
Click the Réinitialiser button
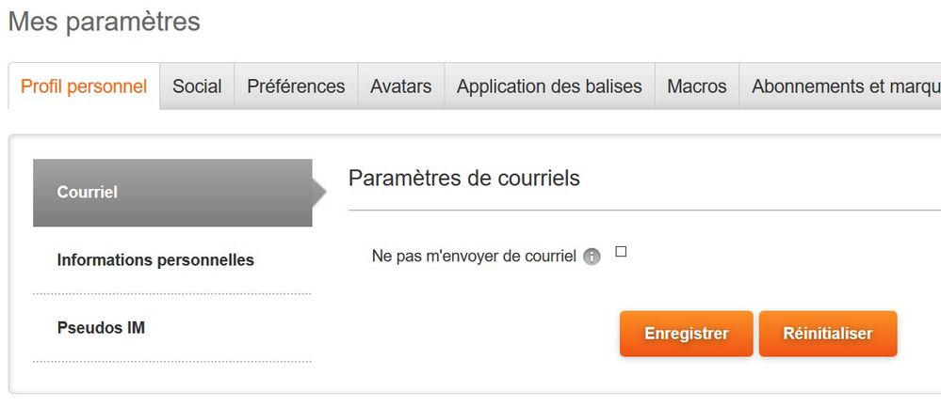(828, 334)
